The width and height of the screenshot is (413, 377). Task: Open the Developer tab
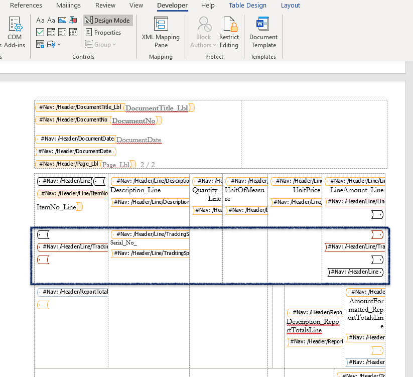(x=172, y=5)
